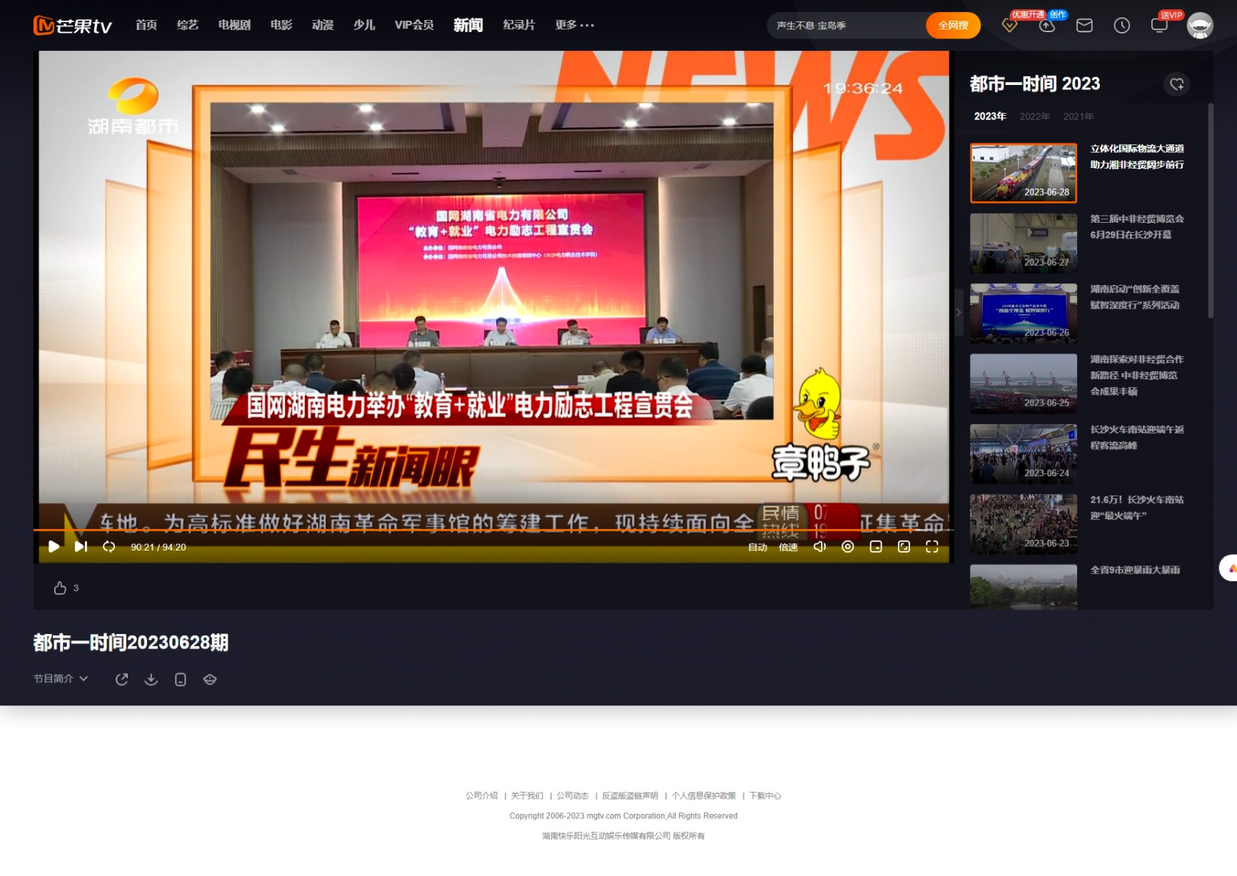Click the share icon below the video title

tap(121, 679)
